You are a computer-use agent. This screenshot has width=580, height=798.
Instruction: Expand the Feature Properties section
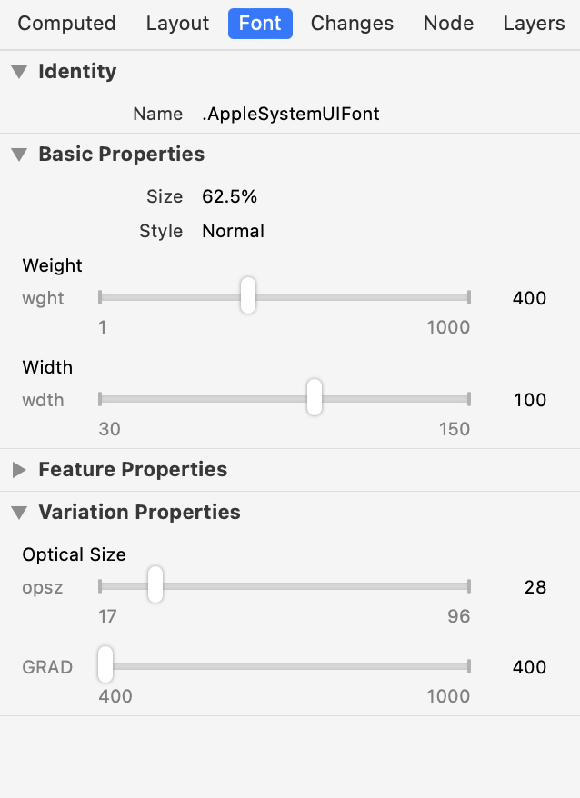pyautogui.click(x=19, y=470)
